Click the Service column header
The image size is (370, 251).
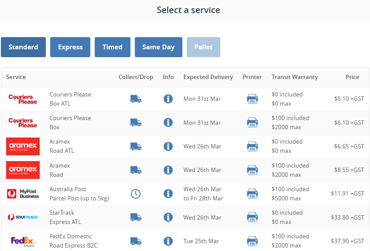point(16,77)
